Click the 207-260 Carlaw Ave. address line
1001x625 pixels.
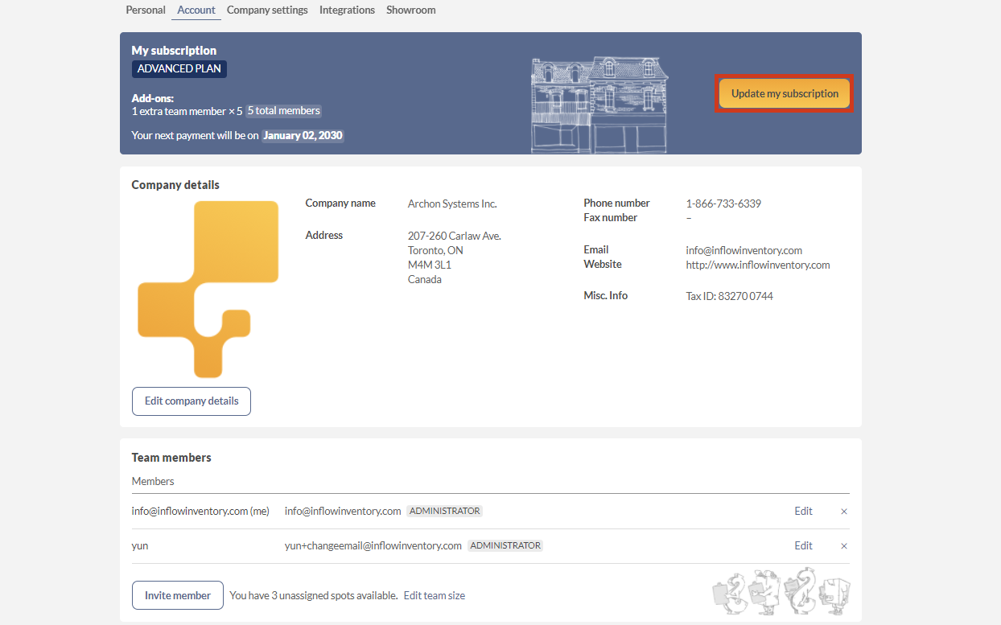[455, 236]
